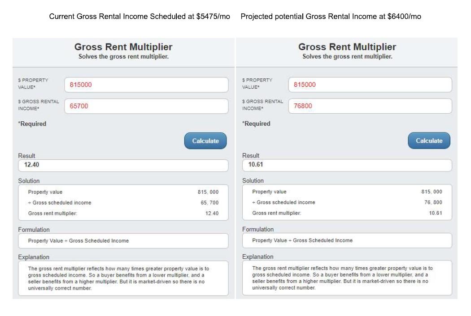Click the Current Gross Rental Income caption
The image size is (471, 316).
140,17
